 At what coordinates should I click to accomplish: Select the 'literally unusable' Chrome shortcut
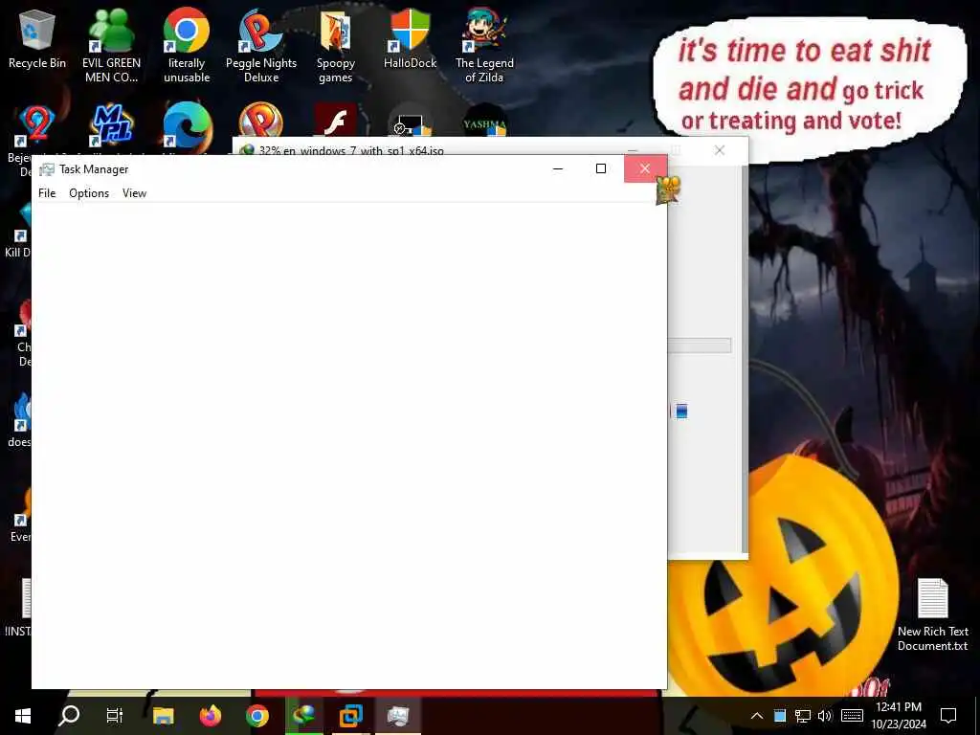187,46
